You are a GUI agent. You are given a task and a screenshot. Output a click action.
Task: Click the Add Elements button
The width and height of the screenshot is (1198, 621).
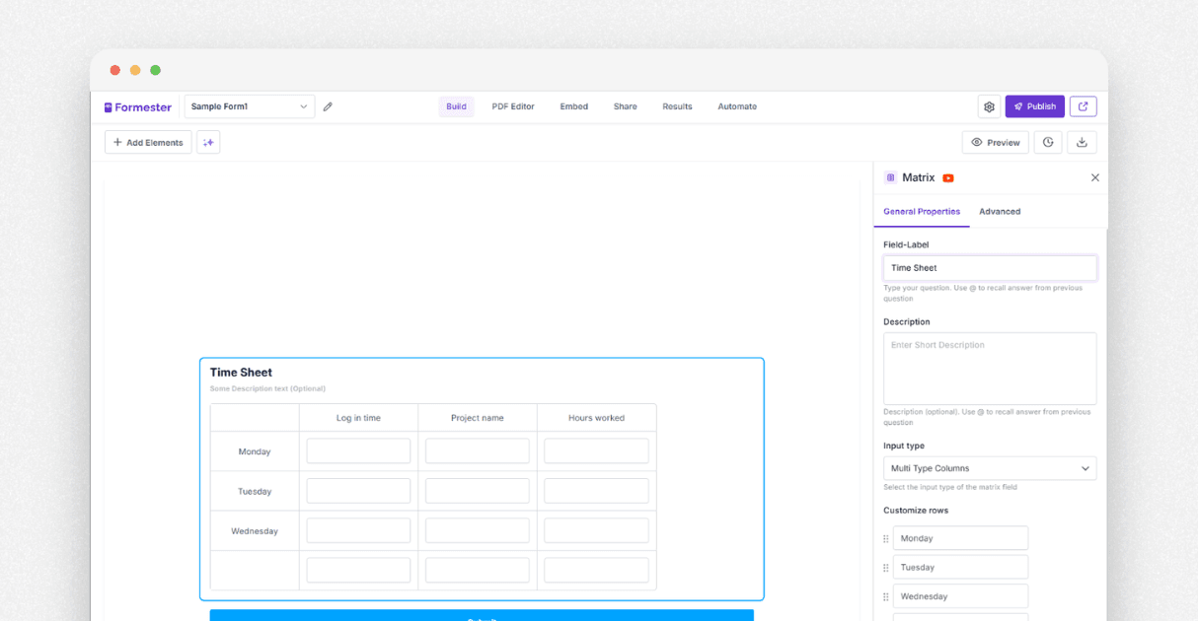147,142
